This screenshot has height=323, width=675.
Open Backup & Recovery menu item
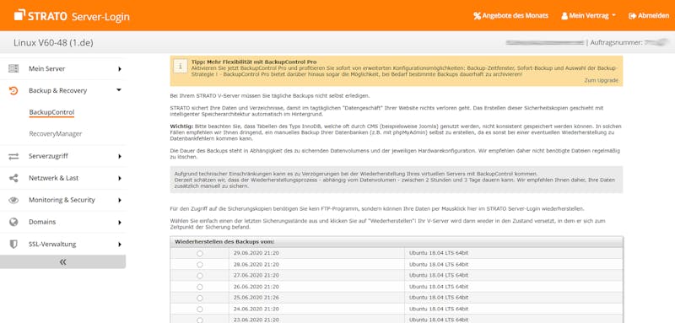[57, 91]
